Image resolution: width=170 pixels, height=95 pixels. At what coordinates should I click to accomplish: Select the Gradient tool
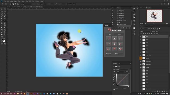click(5, 25)
